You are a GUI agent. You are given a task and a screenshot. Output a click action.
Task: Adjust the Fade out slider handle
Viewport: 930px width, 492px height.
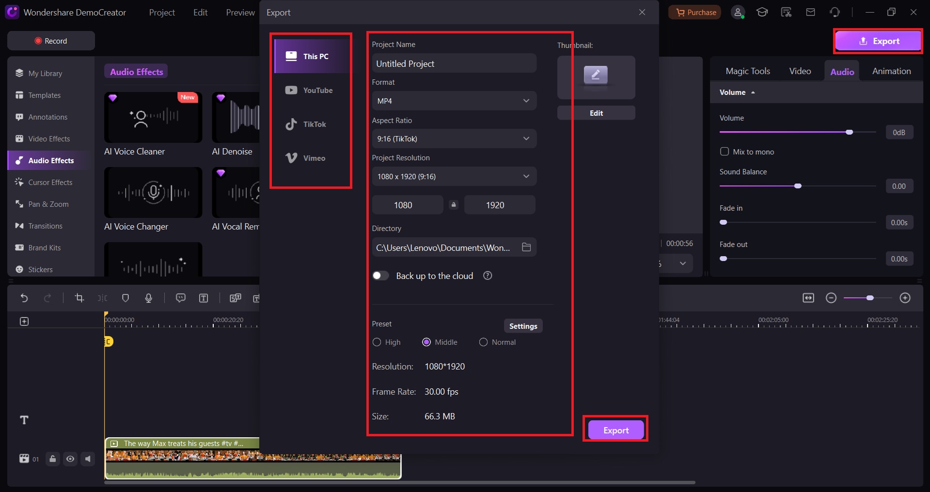pyautogui.click(x=724, y=259)
